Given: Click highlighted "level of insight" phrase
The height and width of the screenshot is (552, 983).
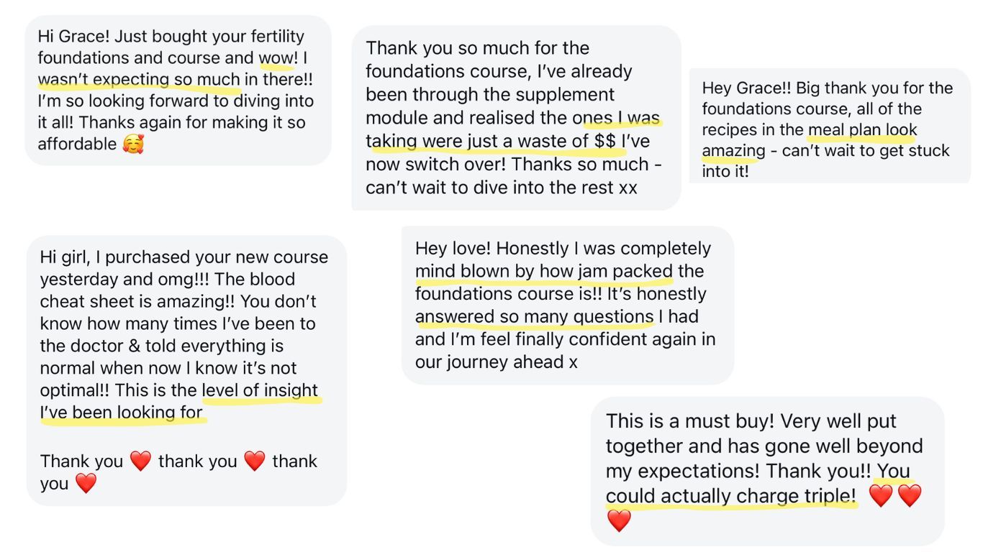Looking at the screenshot, I should point(260,390).
